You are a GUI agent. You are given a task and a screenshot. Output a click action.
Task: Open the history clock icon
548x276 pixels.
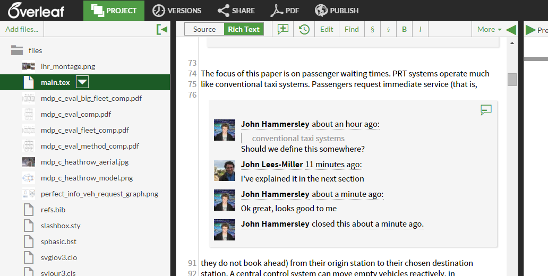pyautogui.click(x=304, y=29)
